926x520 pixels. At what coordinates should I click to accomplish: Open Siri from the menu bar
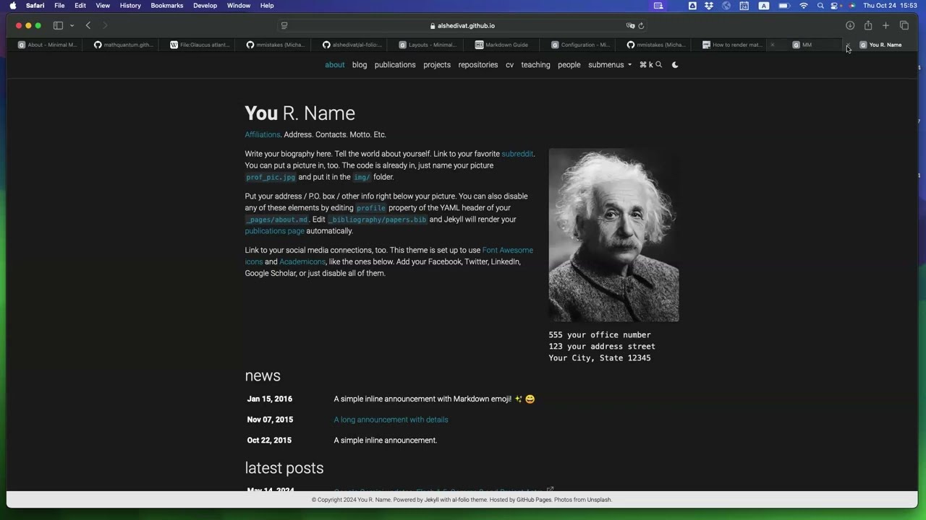coord(851,5)
